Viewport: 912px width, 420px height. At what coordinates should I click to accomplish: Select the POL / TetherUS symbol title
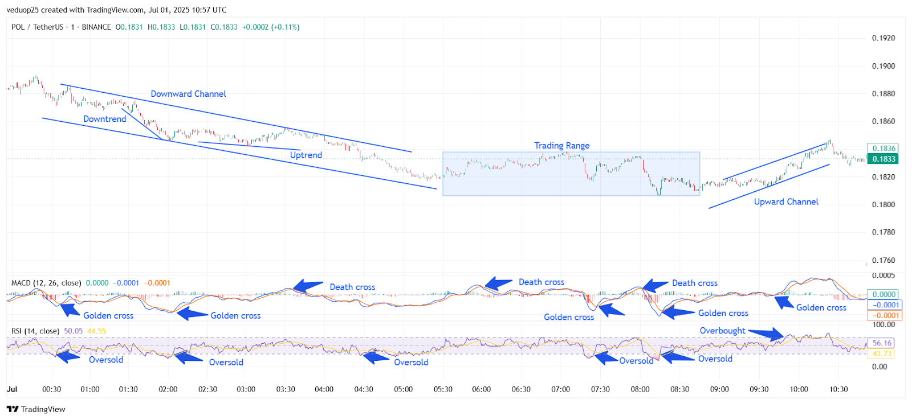pos(37,27)
